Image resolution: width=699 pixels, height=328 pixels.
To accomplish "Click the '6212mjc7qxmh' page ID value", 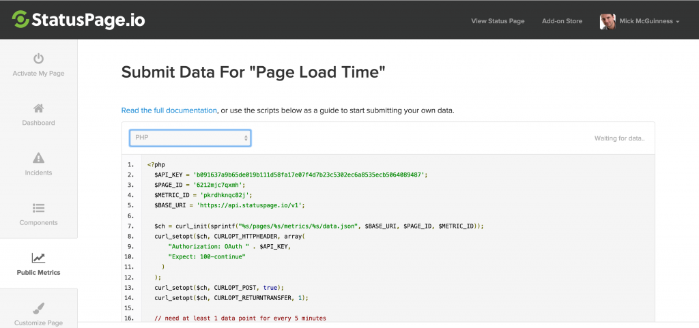I will click(x=218, y=185).
